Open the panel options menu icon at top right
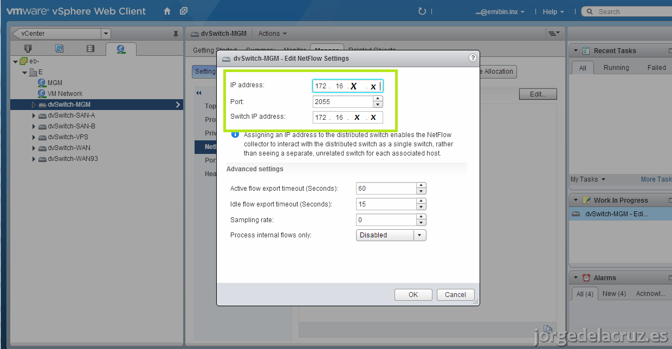This screenshot has height=349, width=672. click(x=553, y=34)
